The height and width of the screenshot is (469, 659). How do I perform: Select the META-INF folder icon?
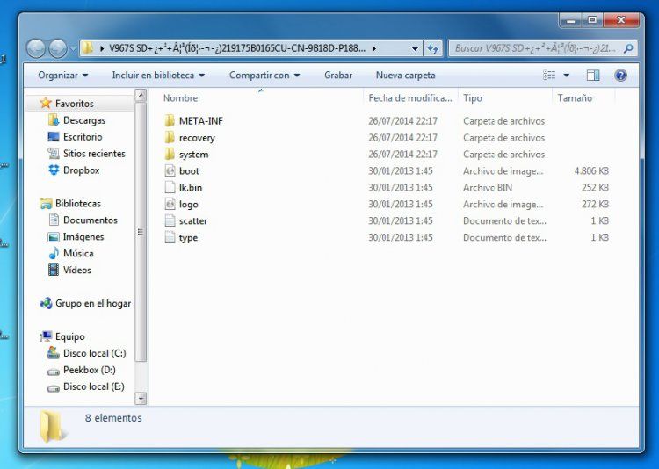[x=170, y=121]
